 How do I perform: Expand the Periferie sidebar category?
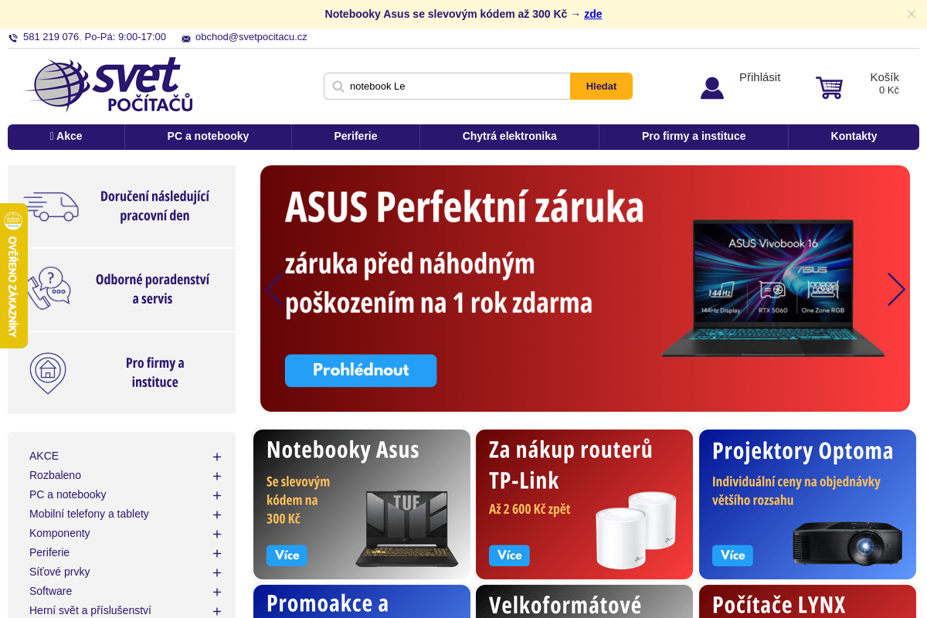click(217, 554)
